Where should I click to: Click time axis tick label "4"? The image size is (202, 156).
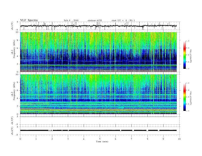point(84,139)
